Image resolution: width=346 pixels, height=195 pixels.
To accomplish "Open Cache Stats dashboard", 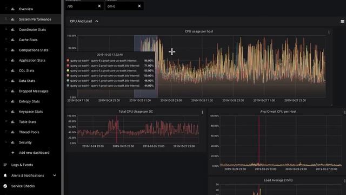I will (x=28, y=40).
